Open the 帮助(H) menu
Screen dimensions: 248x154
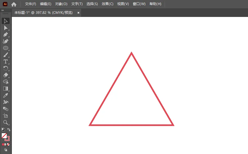pyautogui.click(x=155, y=4)
